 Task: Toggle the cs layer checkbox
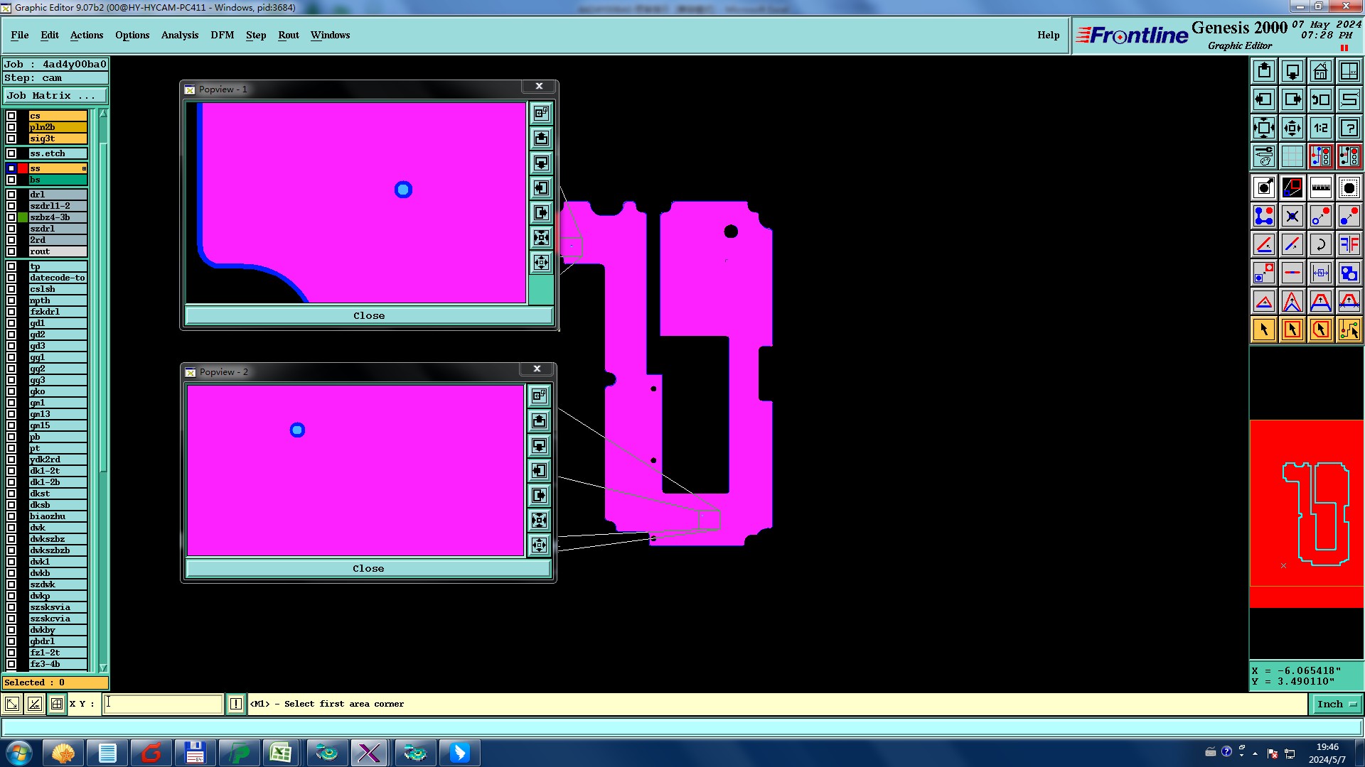[x=11, y=116]
